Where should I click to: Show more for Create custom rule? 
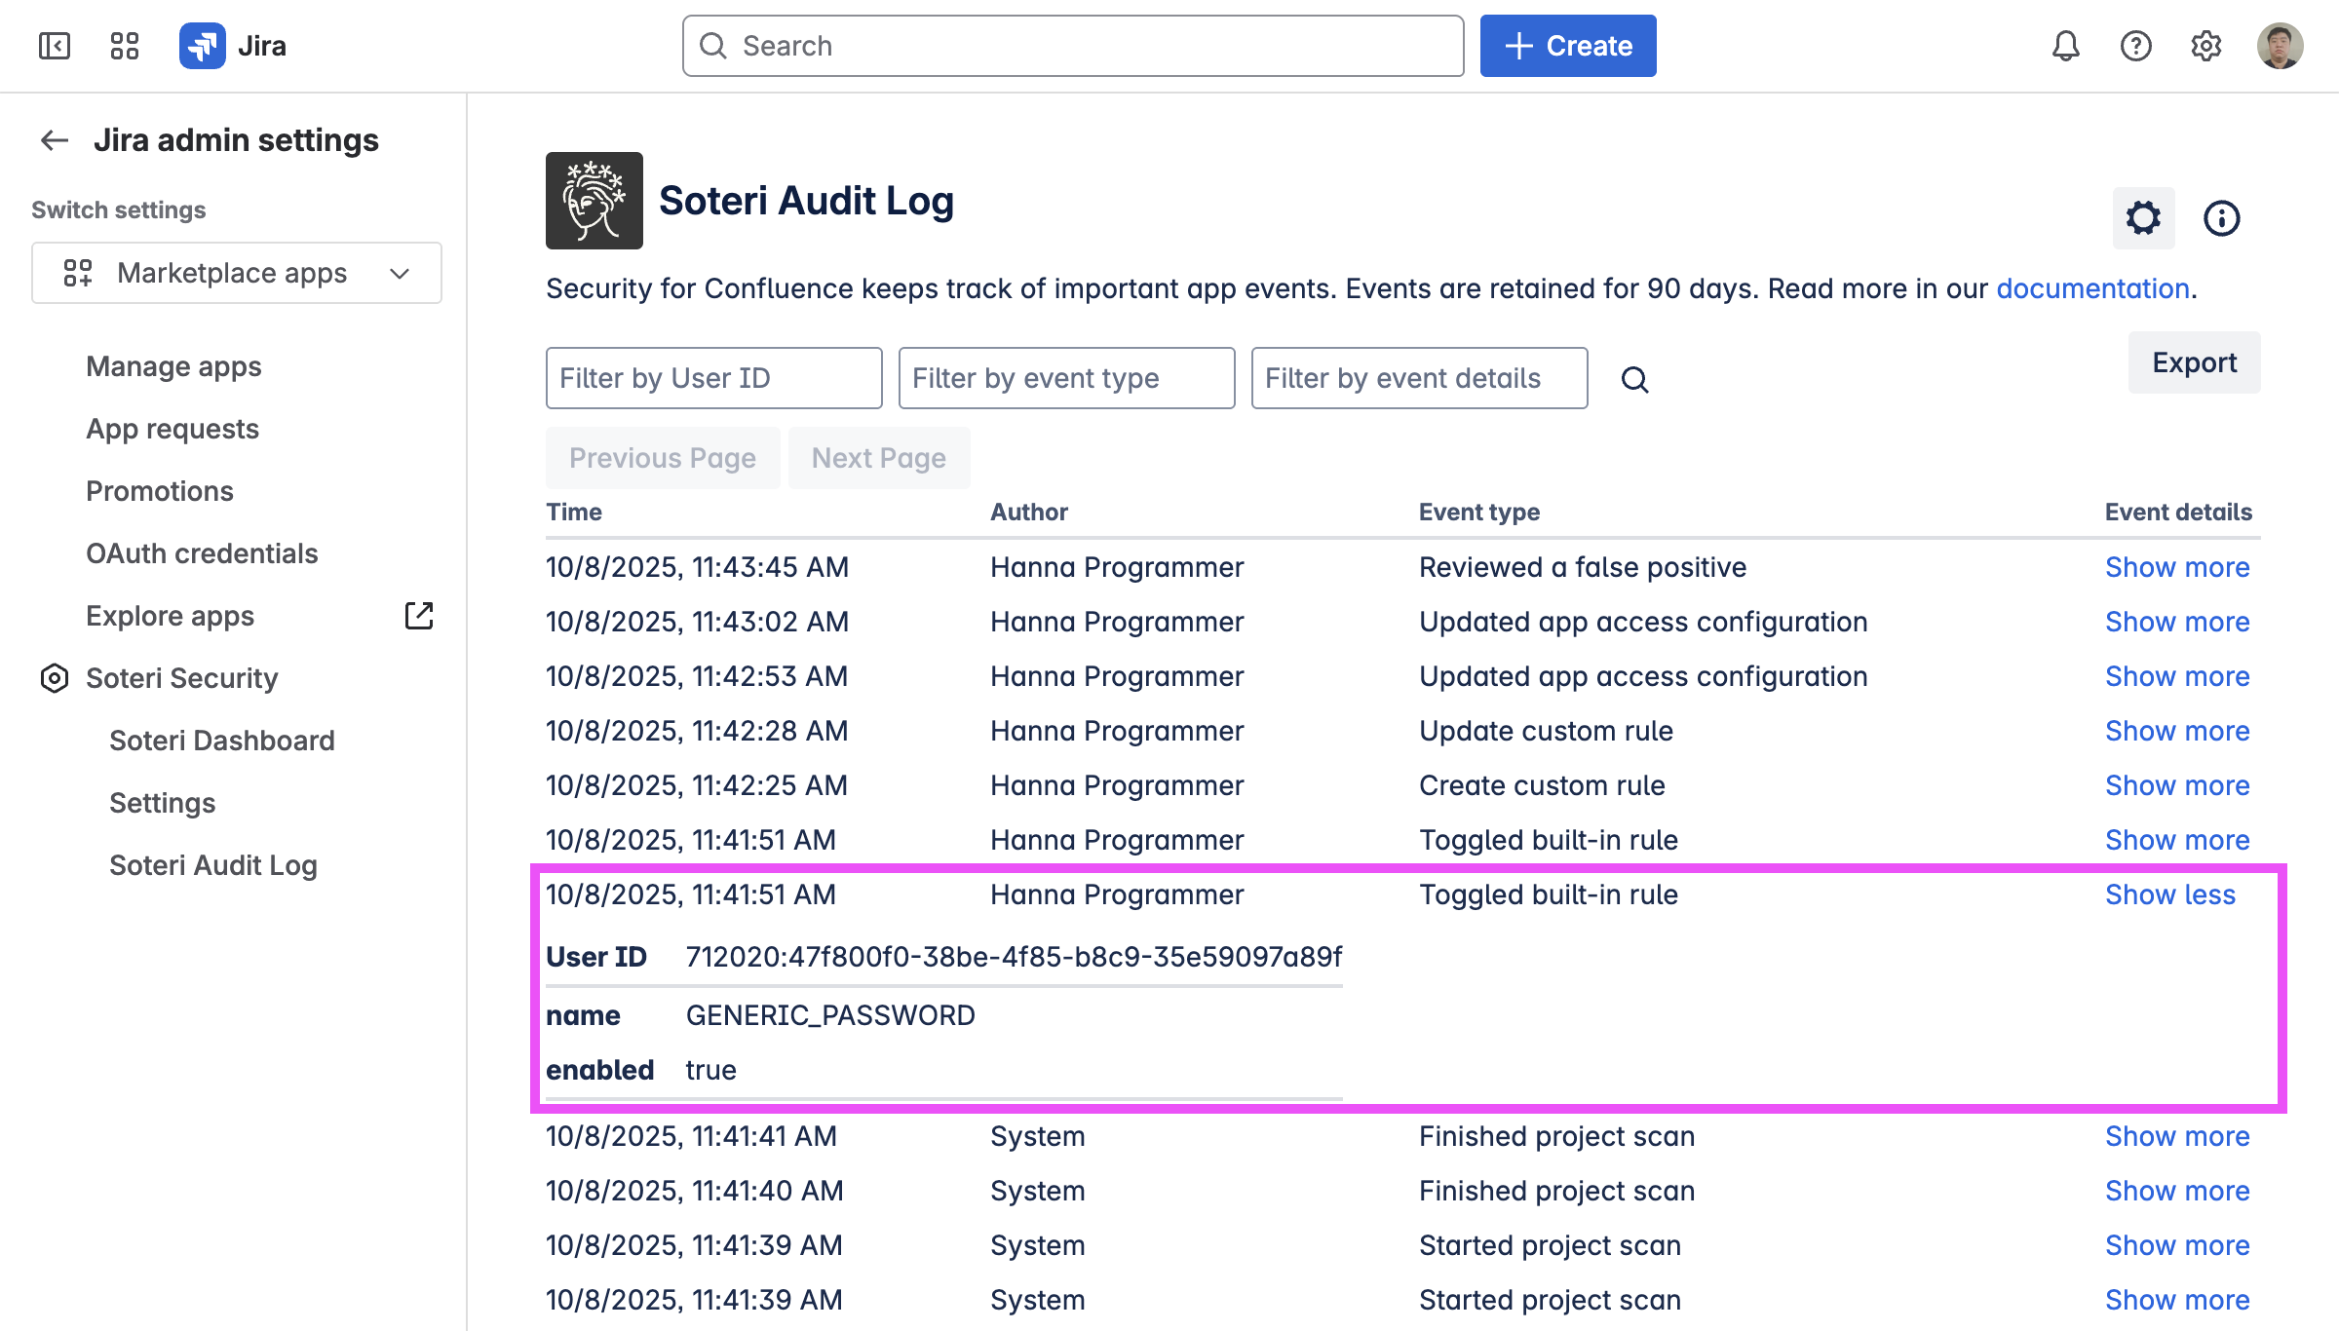coord(2176,785)
